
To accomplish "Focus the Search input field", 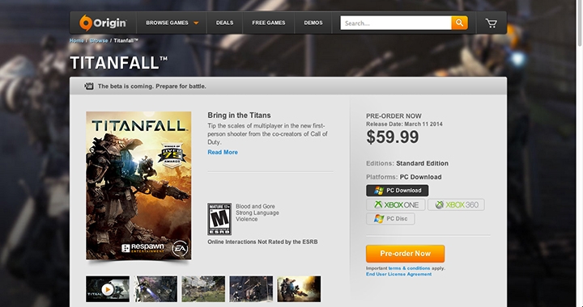I will (x=396, y=23).
